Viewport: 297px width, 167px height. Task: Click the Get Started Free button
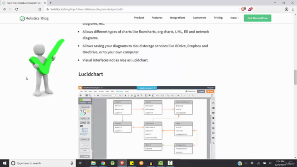pos(258,18)
